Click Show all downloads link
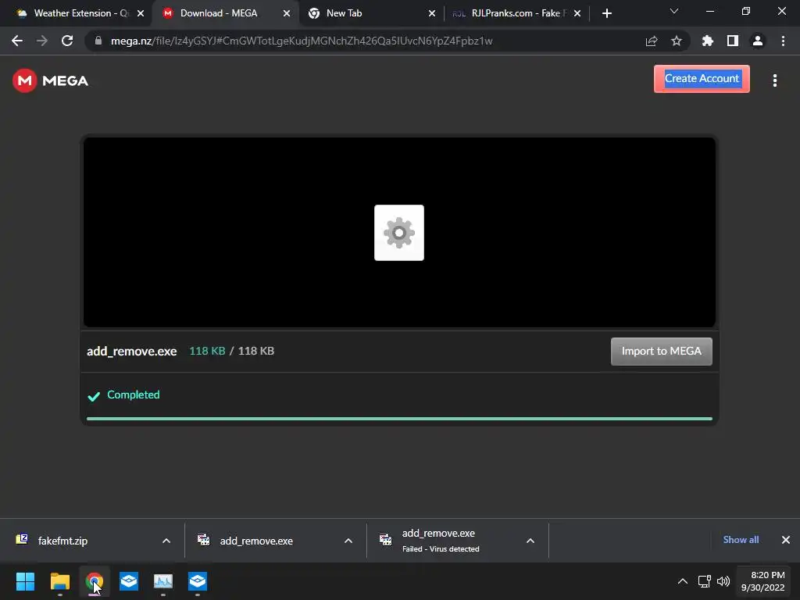 click(x=741, y=540)
